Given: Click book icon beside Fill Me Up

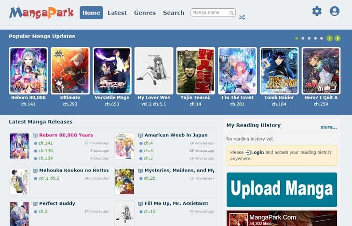Looking at the screenshot, I should (x=140, y=203).
